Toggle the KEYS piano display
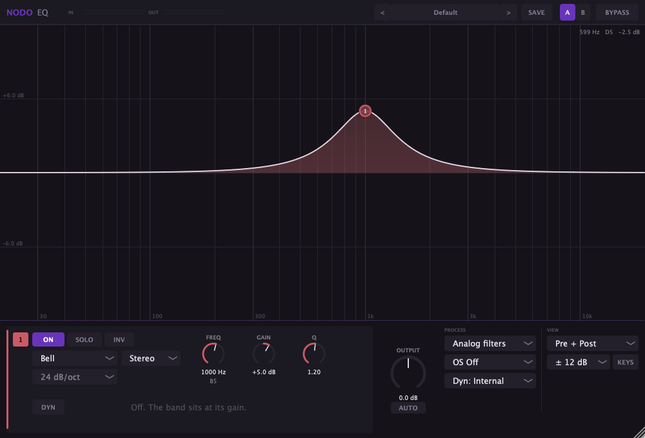645x438 pixels. click(625, 362)
